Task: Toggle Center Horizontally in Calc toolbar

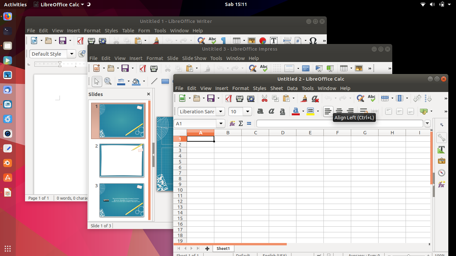Action: tap(339, 111)
